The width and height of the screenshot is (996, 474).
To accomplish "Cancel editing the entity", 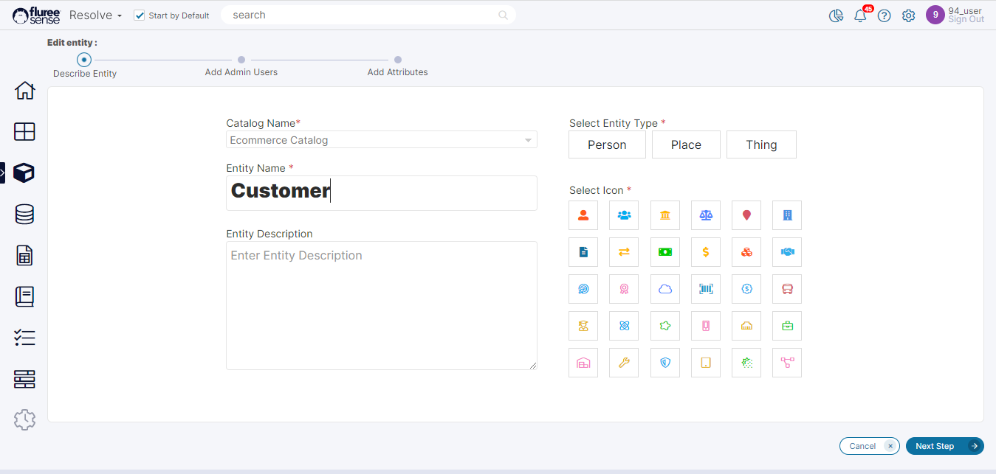I will click(x=869, y=446).
